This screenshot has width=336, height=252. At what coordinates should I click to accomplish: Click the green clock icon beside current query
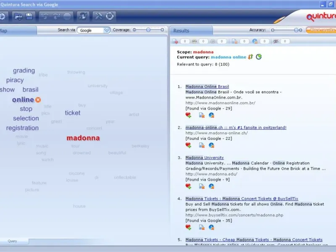click(259, 57)
